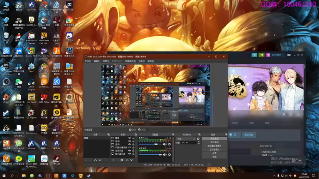The image size is (319, 179).
Task: Toggle the lock on the 游戏采集 source
Action: (133, 151)
